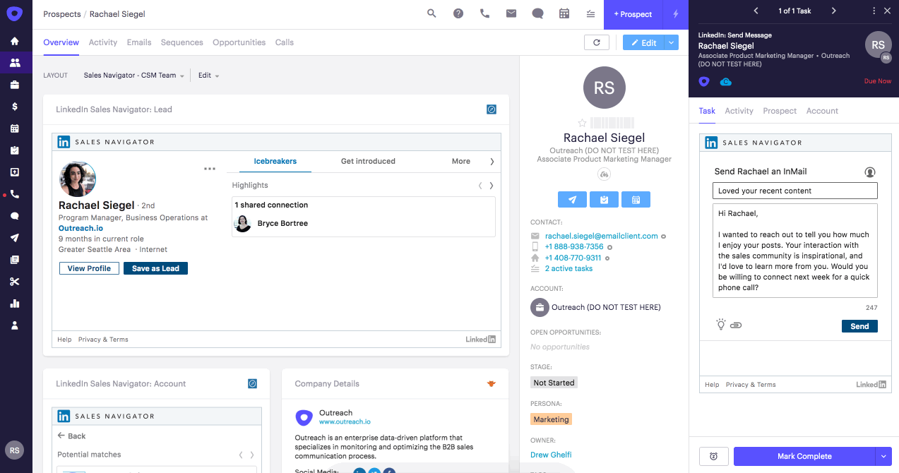
Task: Open Prospects people icon in sidebar
Action: 15,63
